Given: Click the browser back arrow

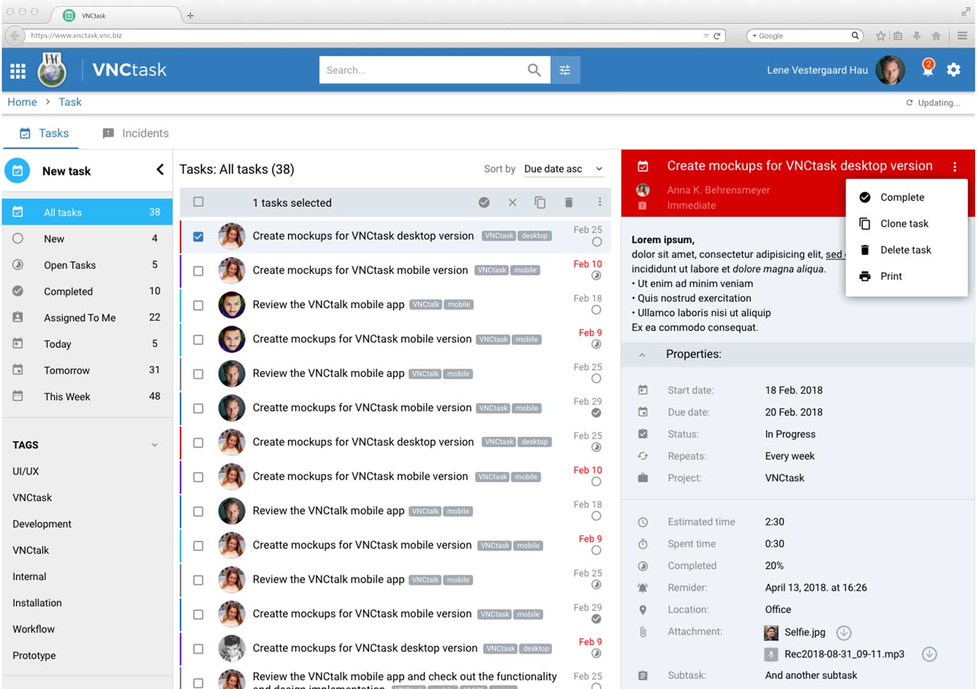Looking at the screenshot, I should [x=15, y=35].
